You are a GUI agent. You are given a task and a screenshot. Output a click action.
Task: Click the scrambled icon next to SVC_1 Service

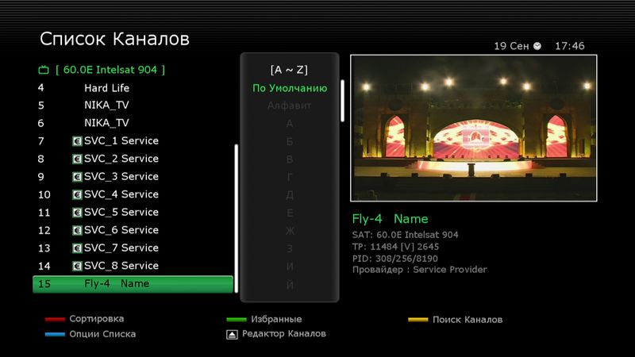point(77,141)
